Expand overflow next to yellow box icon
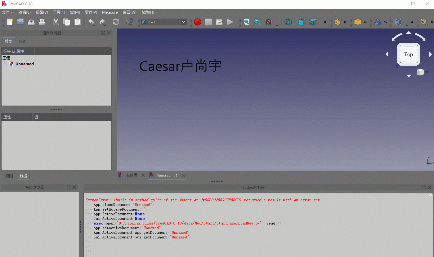Screen dimensions: 434x257 tap(365, 22)
